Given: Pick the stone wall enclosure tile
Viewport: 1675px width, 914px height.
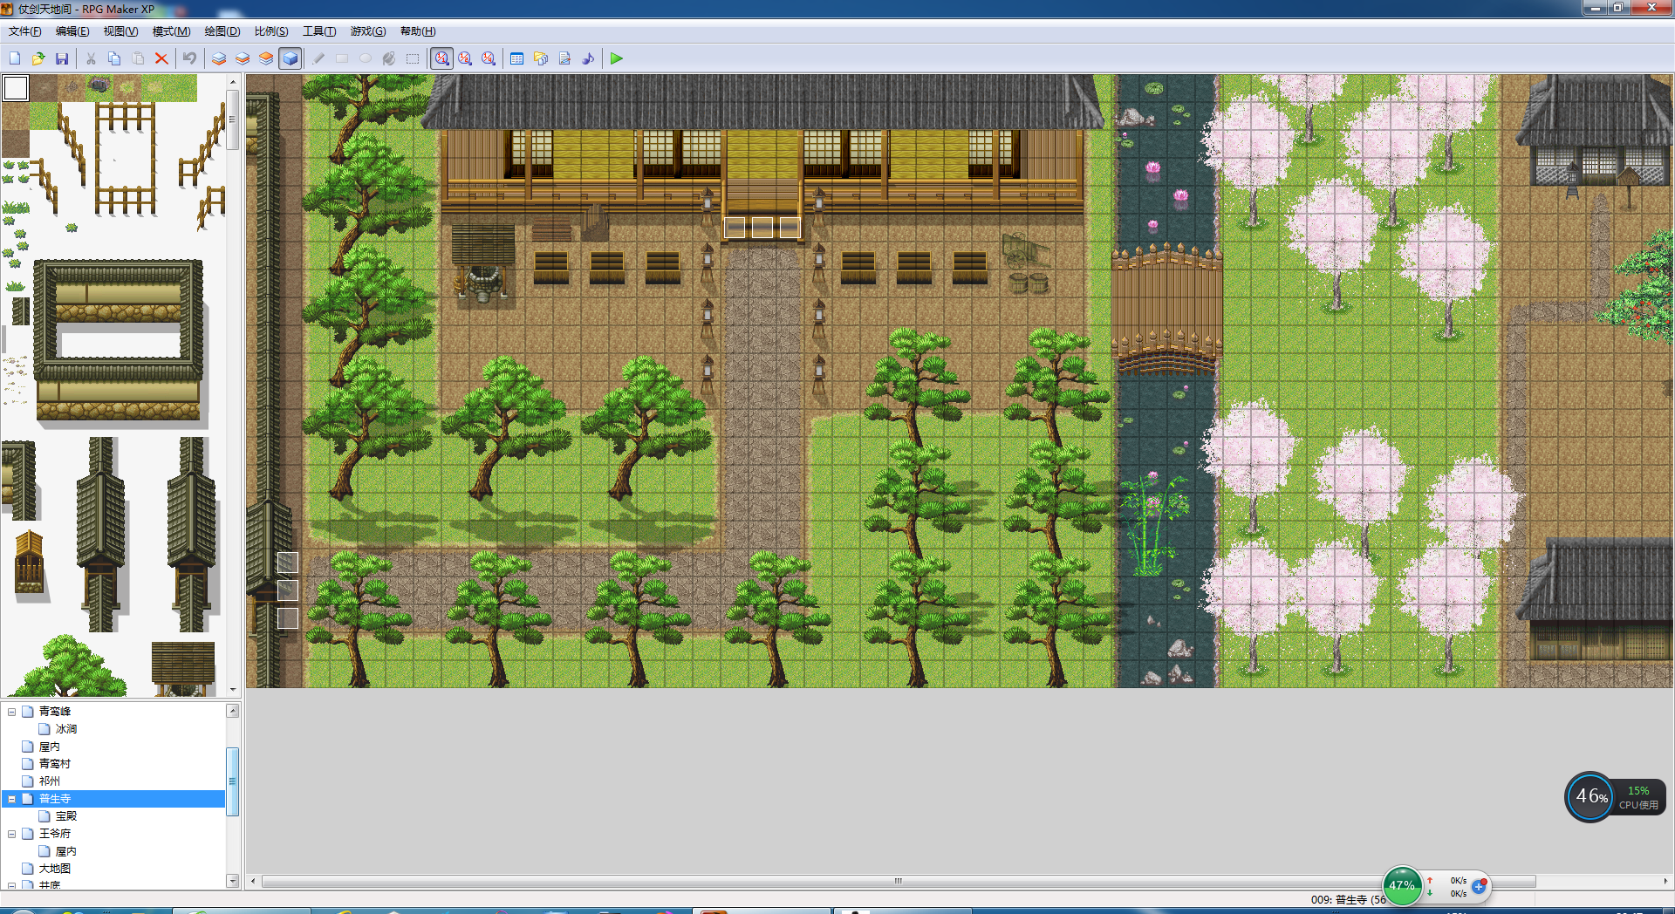Looking at the screenshot, I should tap(119, 339).
